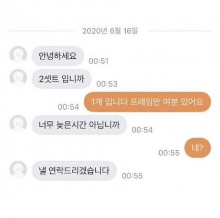
Task: Click the 2020년 6월 16일 date label
Action: coord(110,31)
